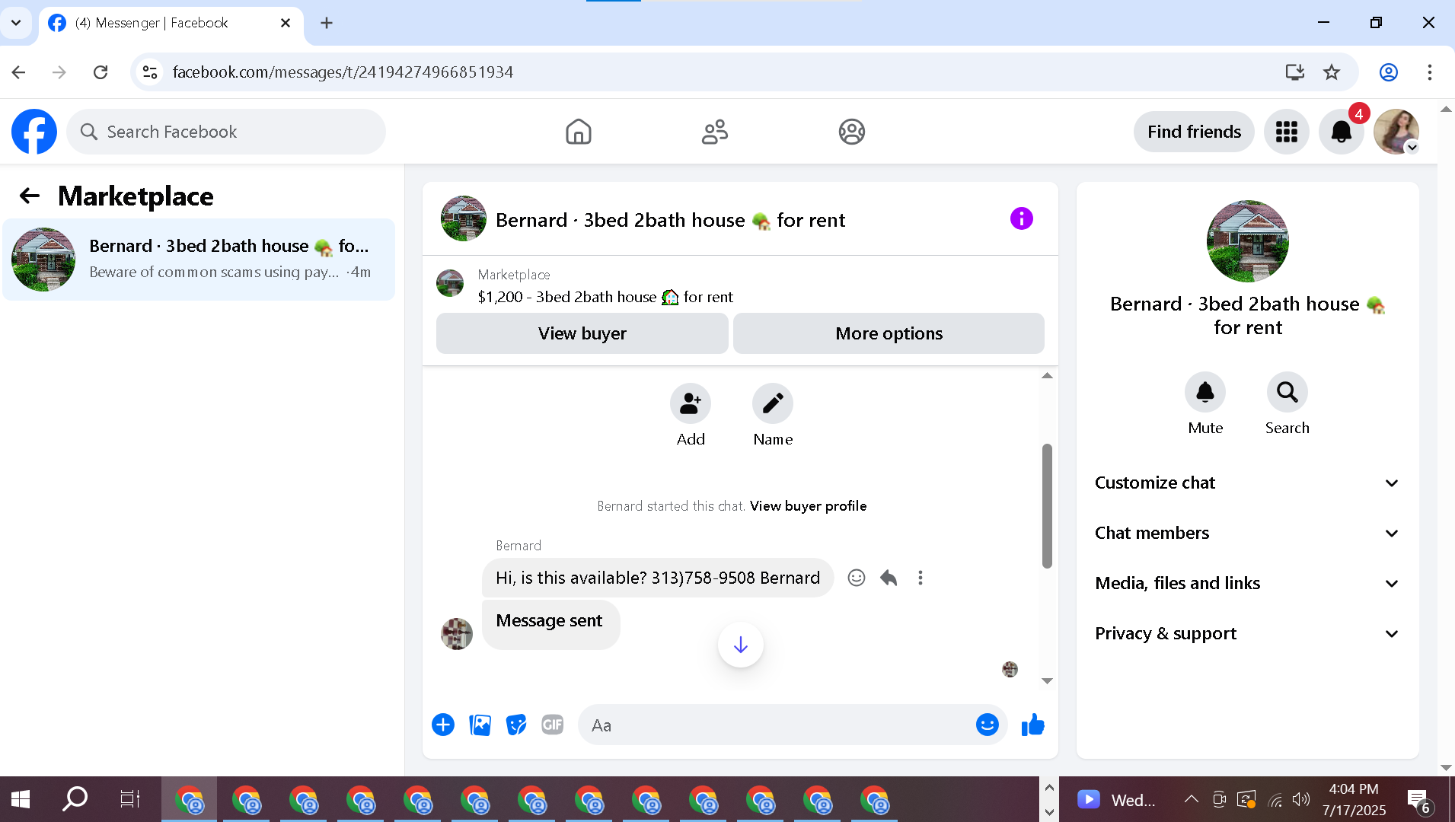Choose a sticker

coord(516,725)
